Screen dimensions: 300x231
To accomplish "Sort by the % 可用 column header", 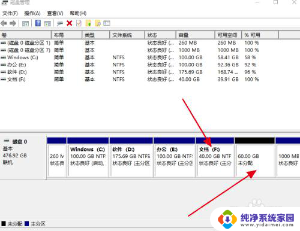I will point(260,35).
